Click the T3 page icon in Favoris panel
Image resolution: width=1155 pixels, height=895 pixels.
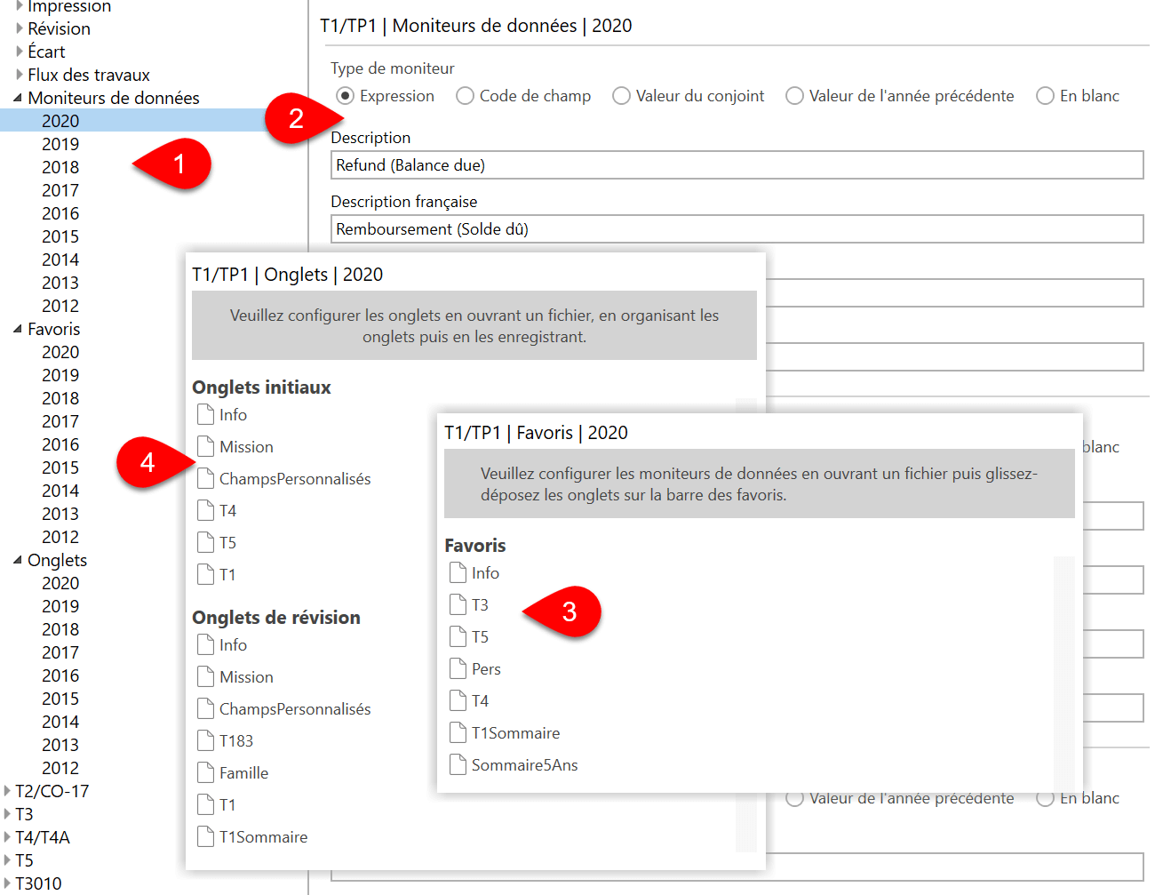pos(458,605)
